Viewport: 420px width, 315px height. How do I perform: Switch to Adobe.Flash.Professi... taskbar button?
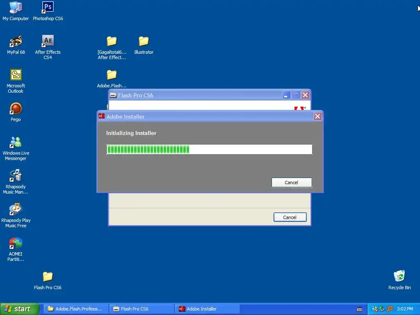[76, 309]
